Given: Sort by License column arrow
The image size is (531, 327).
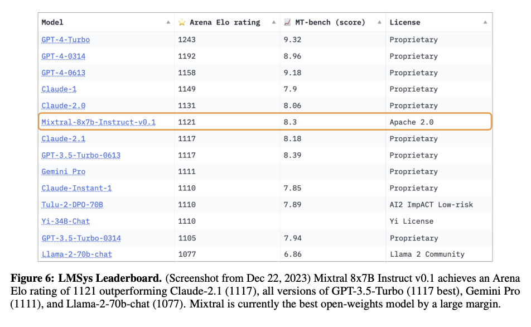Looking at the screenshot, I should coord(485,22).
